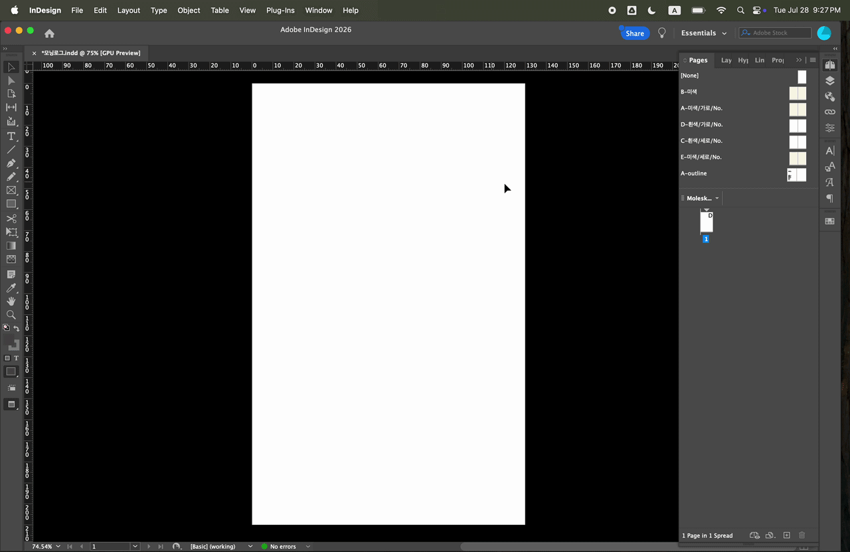Image resolution: width=850 pixels, height=552 pixels.
Task: Click the Share button
Action: (634, 33)
